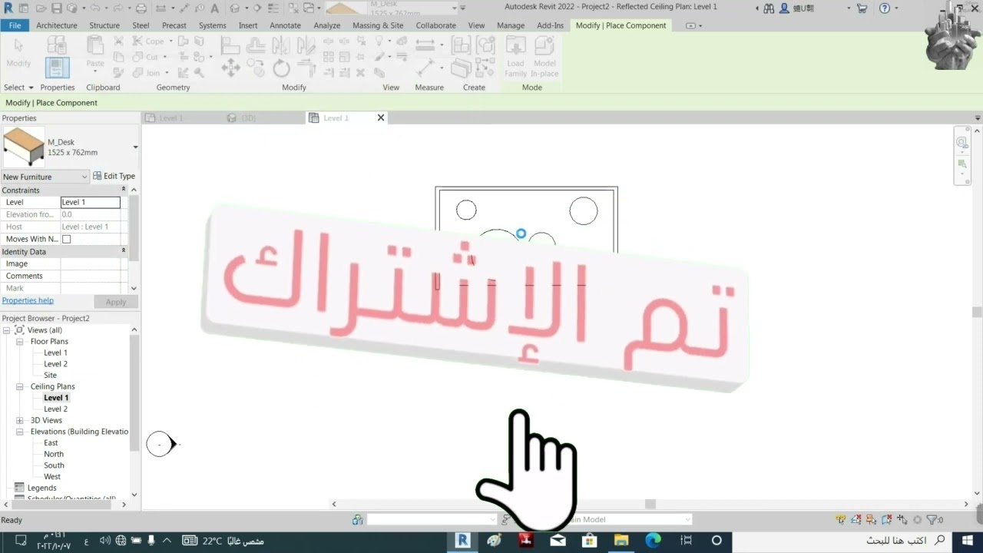Select the East elevation view

coord(51,443)
